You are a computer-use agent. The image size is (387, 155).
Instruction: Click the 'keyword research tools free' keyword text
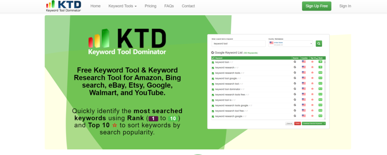point(231,94)
